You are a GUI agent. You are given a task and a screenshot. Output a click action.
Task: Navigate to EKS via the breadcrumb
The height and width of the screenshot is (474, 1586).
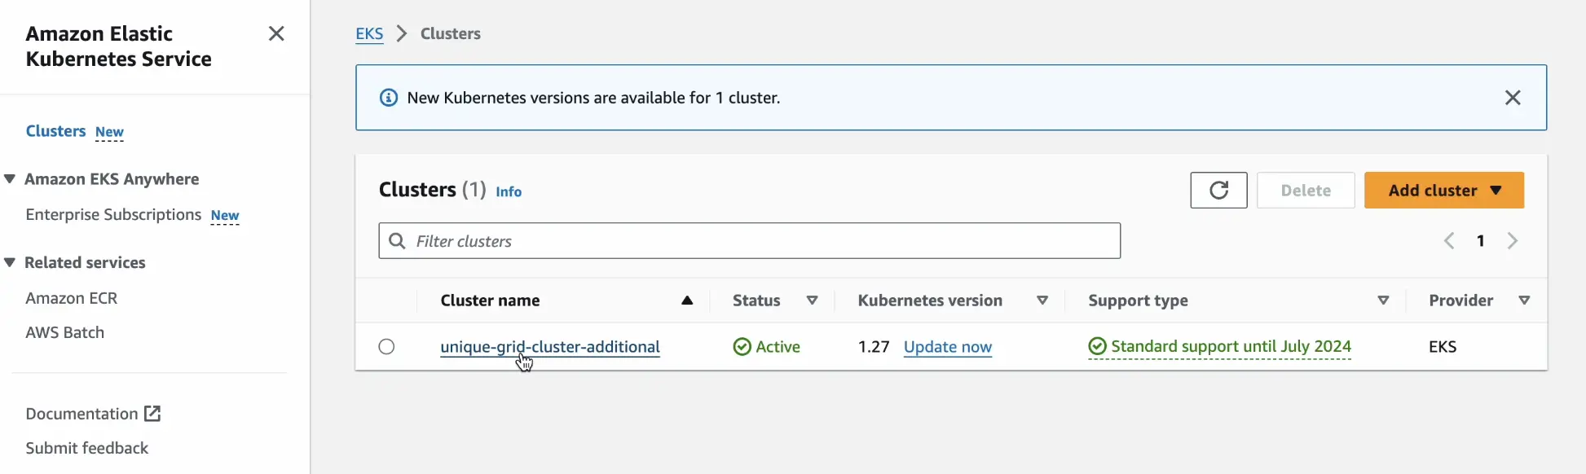tap(370, 33)
